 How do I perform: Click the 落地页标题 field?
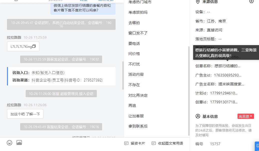(x=208, y=39)
